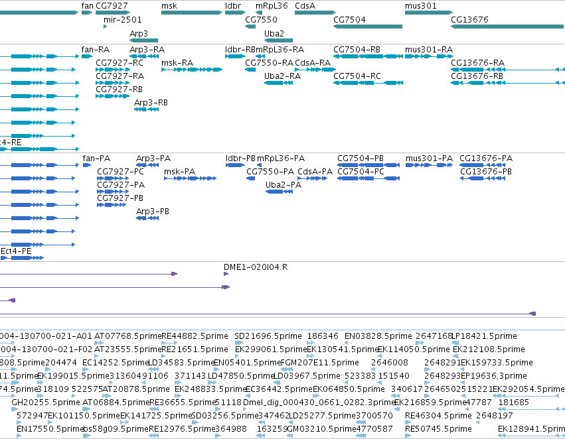Select the Arp3-PA protein label
This screenshot has height=439, width=565.
tap(153, 158)
